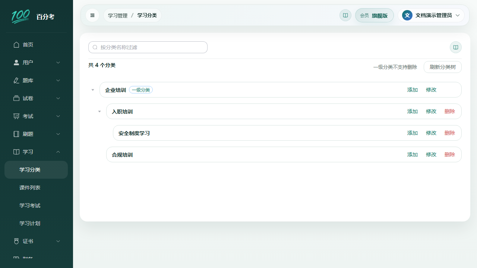Click the 100 logo icon

pos(21,16)
